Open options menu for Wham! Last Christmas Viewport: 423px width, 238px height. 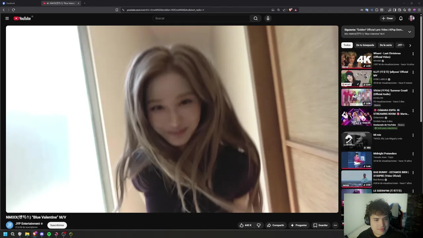413,54
